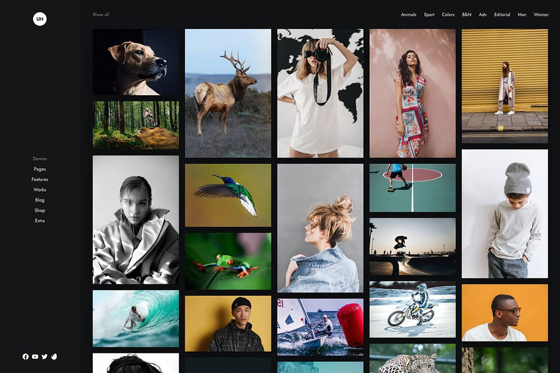
Task: Open the Facebook social icon
Action: (26, 357)
